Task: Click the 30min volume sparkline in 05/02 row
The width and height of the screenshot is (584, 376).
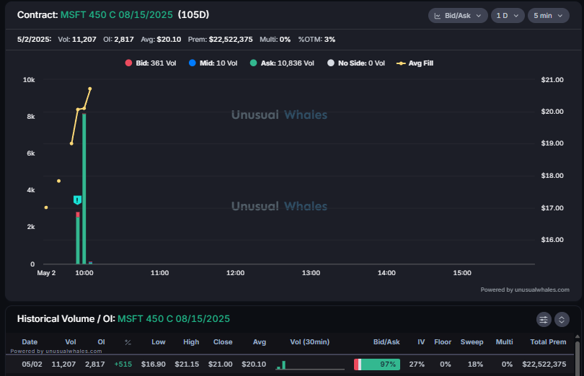Action: tap(310, 364)
